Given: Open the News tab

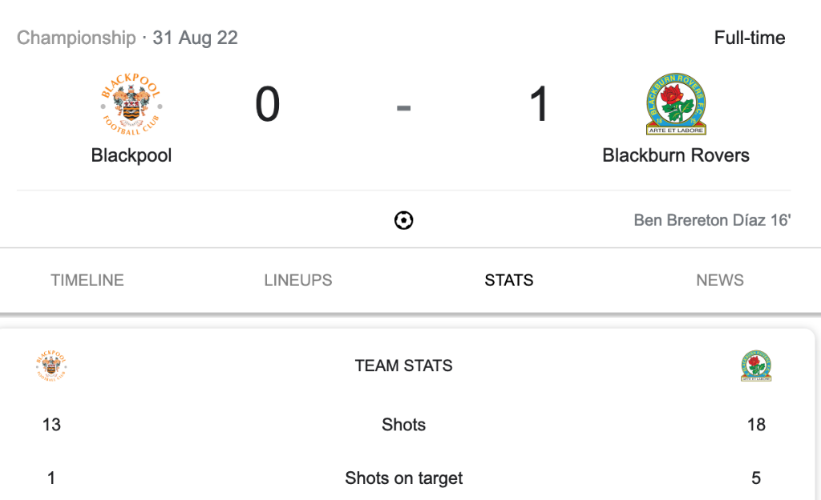Looking at the screenshot, I should tap(720, 280).
